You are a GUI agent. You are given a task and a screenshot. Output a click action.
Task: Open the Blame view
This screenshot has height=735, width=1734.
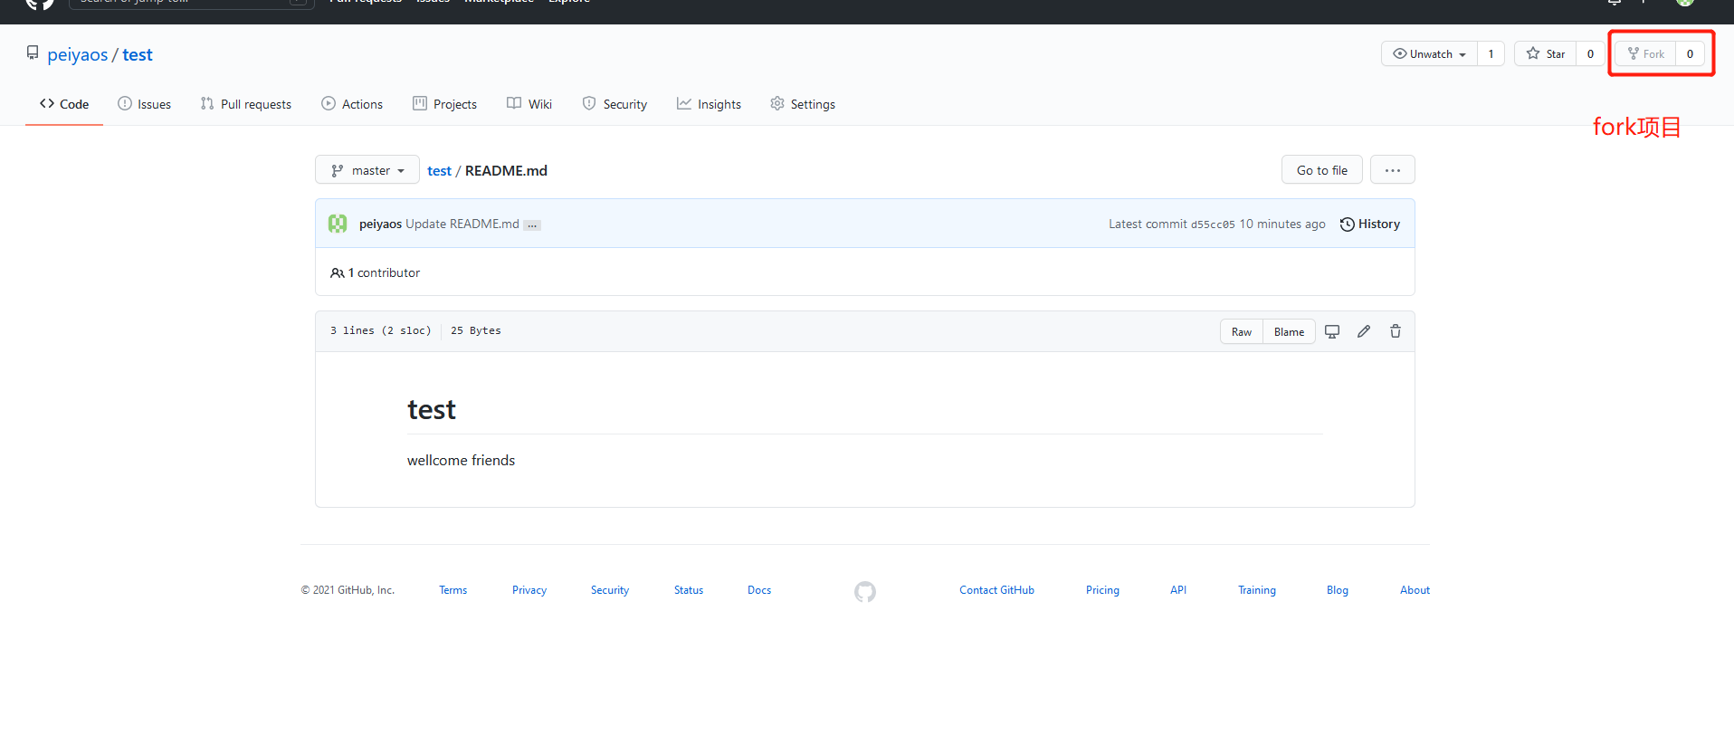(1289, 331)
